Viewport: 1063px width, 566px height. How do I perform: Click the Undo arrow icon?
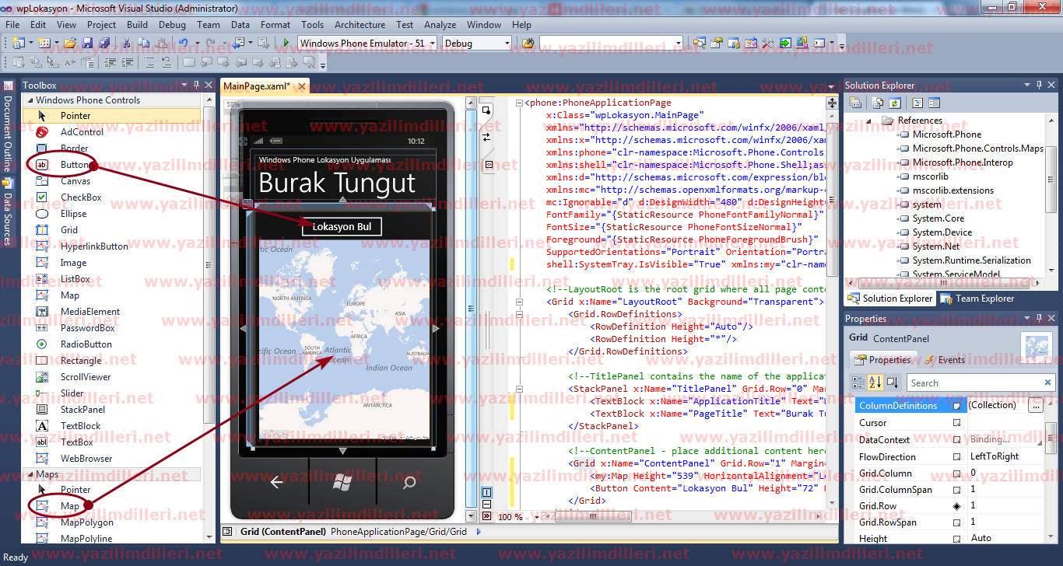pyautogui.click(x=183, y=44)
